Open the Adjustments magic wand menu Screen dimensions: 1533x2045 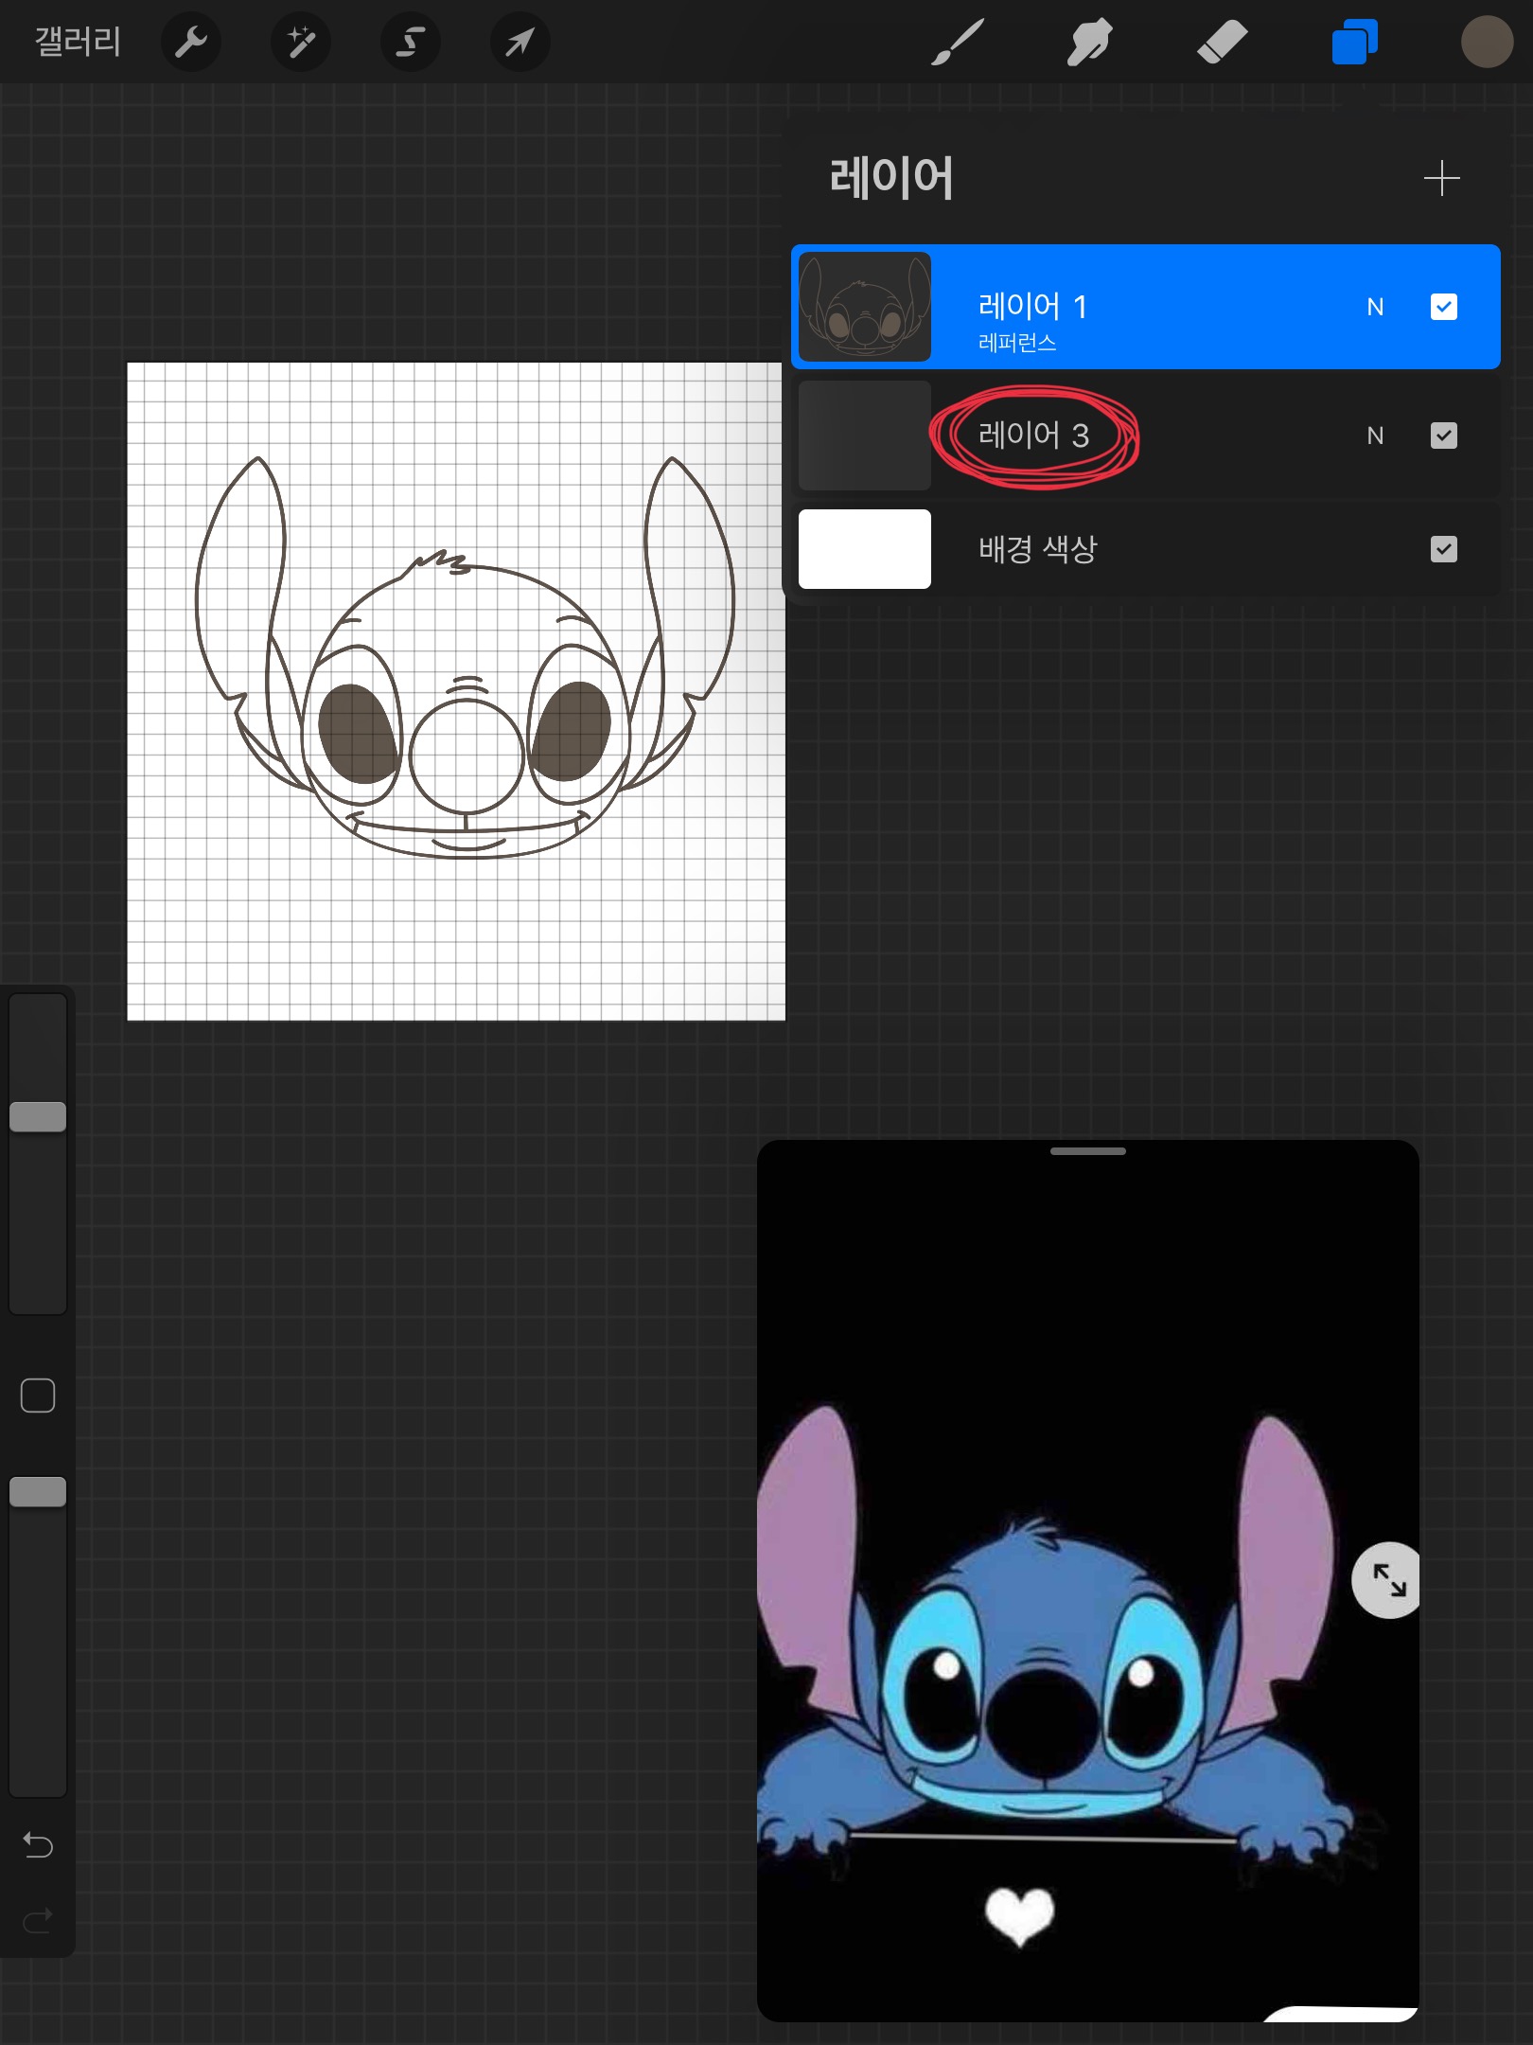tap(300, 42)
